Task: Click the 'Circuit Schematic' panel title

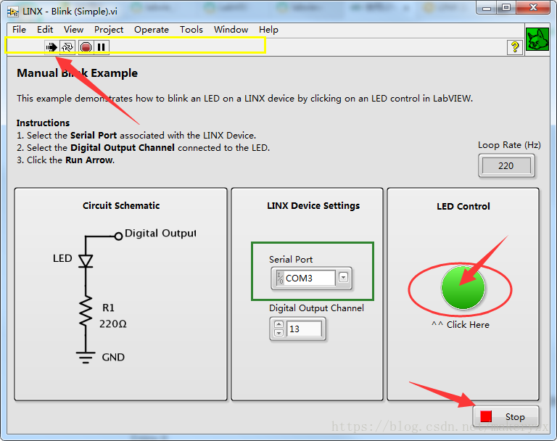Action: [x=121, y=206]
